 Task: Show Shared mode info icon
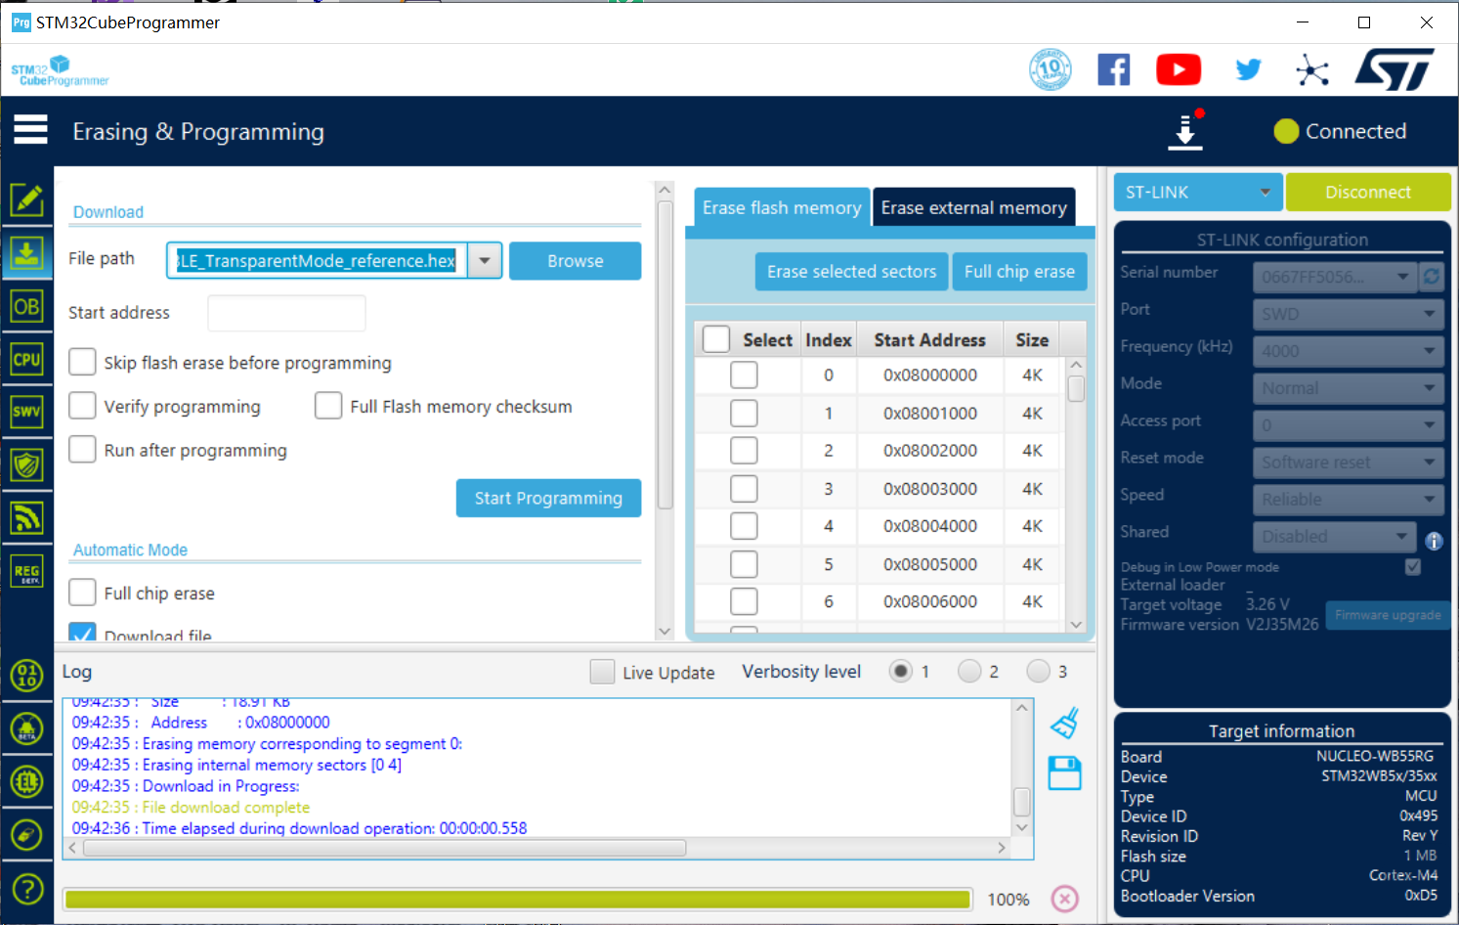pyautogui.click(x=1434, y=541)
